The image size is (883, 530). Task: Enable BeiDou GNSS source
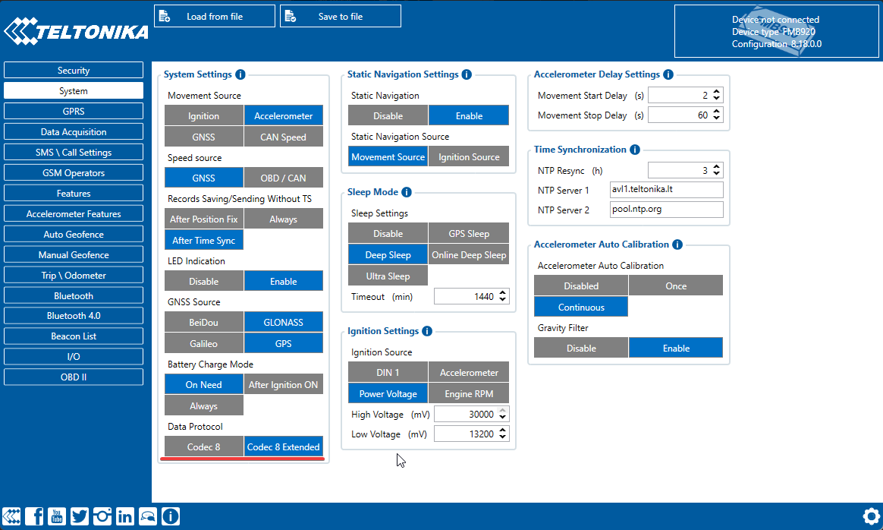pos(204,323)
